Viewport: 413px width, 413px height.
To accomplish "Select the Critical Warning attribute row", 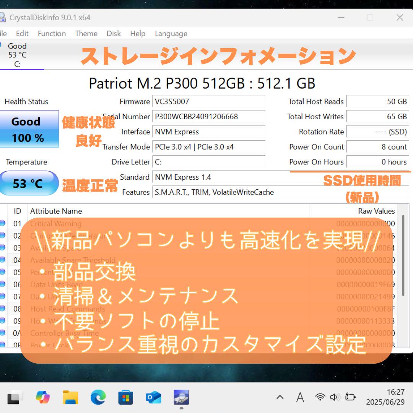I will click(198, 224).
